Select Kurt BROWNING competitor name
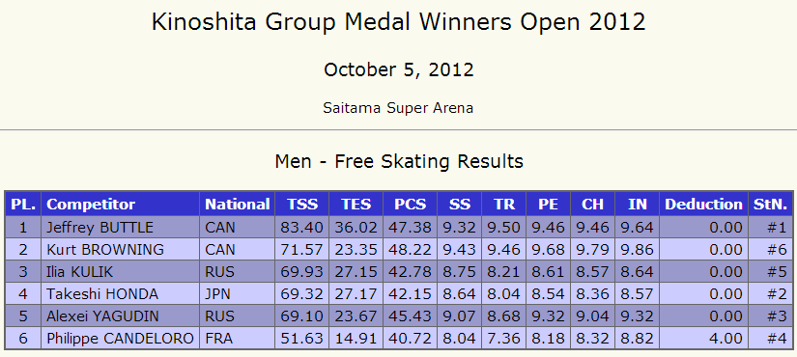797x357 pixels. coord(105,250)
